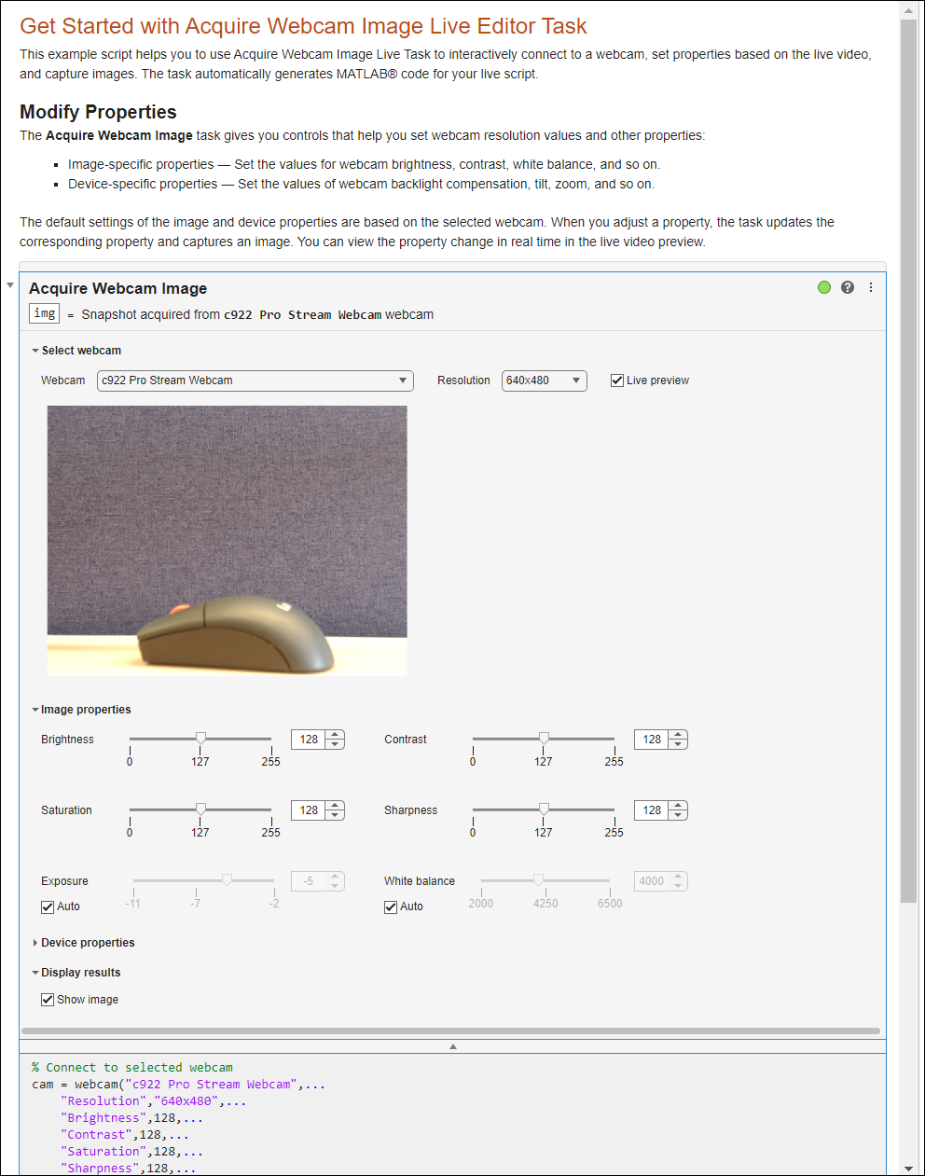
Task: Open the Resolution dropdown
Action: [x=576, y=380]
